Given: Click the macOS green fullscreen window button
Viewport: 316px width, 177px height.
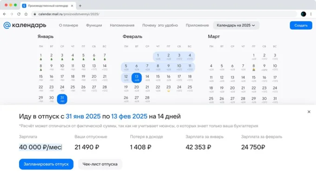Looking at the screenshot, I should pos(15,5).
